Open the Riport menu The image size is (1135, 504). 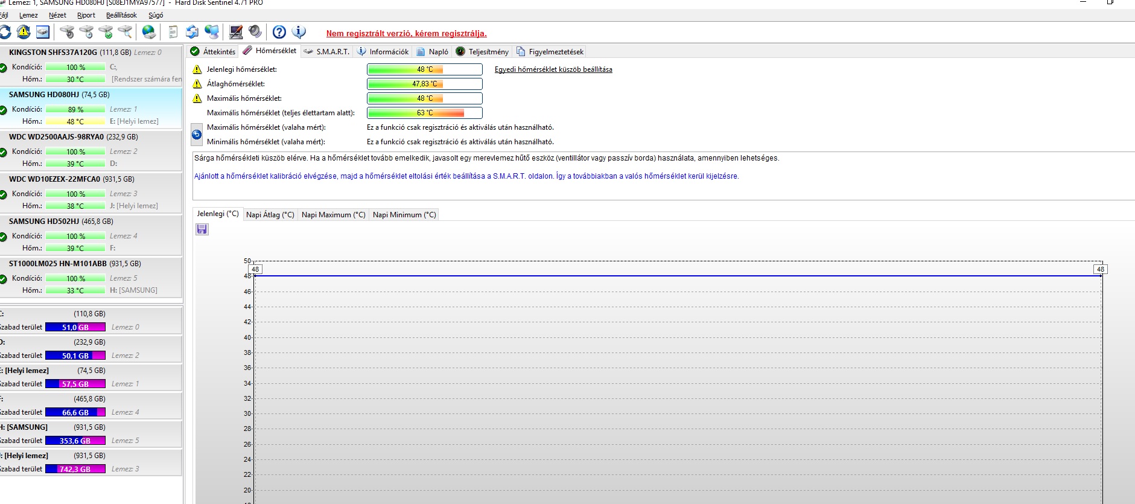[x=86, y=15]
